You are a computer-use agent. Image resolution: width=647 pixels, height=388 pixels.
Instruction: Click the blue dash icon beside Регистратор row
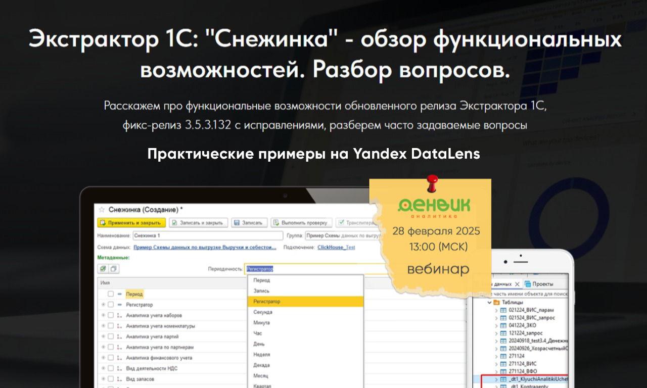coord(120,305)
